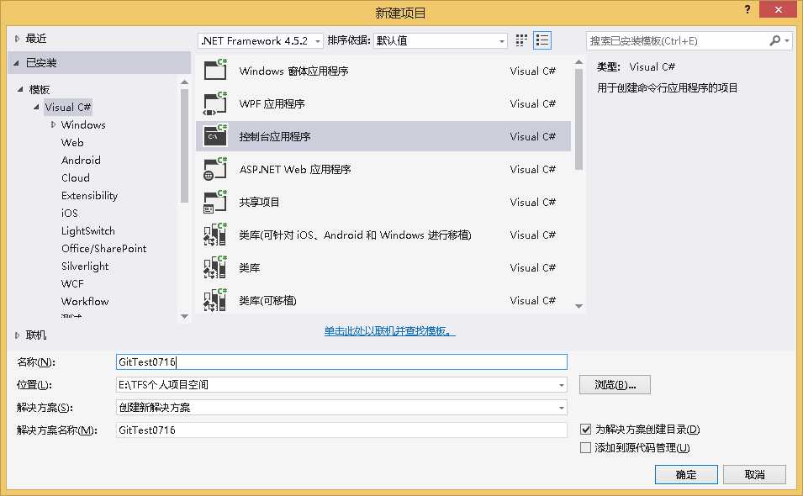803x496 pixels.
Task: Click the icon of 类库(可针对 iOS、Android 和 Windows 进行移植)
Action: 215,235
